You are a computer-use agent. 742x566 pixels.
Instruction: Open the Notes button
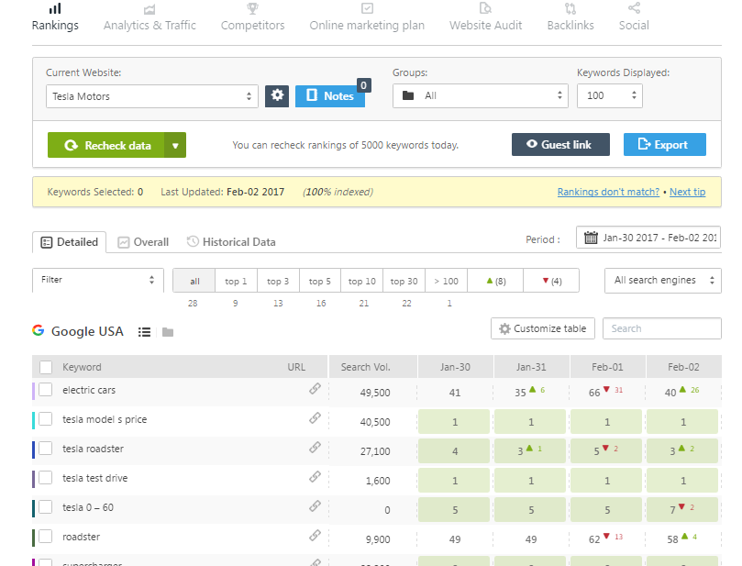(x=330, y=96)
